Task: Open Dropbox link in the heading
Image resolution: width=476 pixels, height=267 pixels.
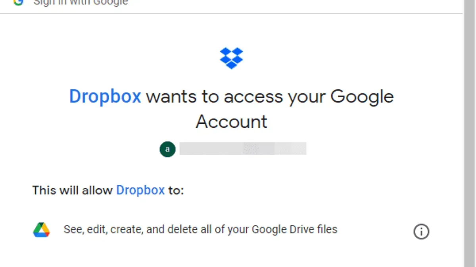Action: click(105, 96)
